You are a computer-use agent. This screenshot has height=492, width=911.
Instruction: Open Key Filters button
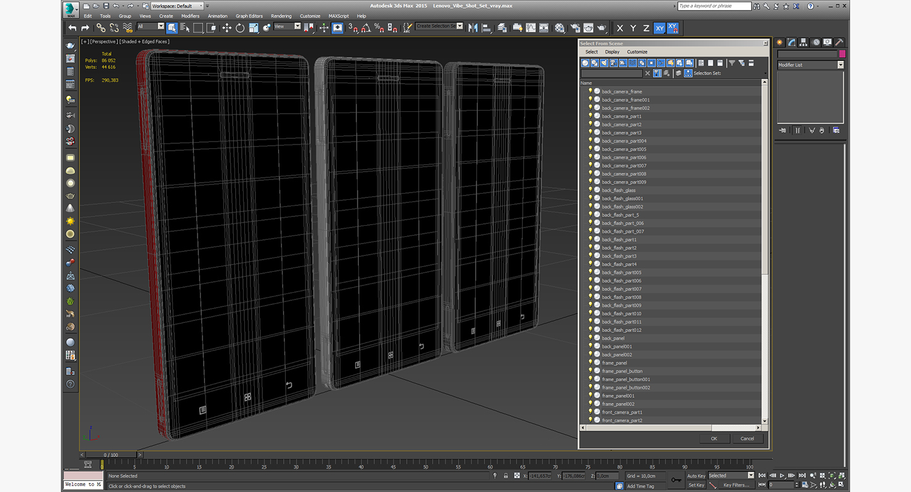tap(737, 485)
